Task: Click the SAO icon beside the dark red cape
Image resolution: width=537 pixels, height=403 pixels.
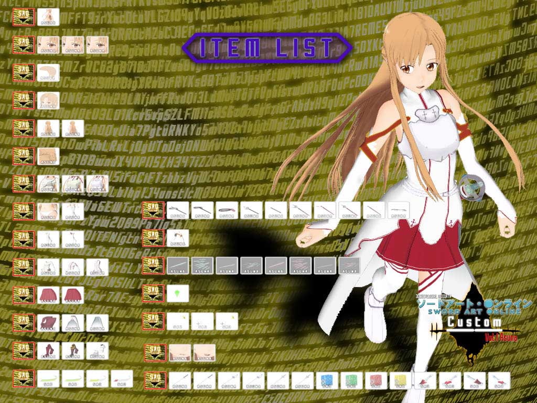Action: coord(24,323)
